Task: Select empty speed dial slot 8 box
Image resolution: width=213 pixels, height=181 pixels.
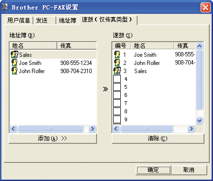Action: 117,111
